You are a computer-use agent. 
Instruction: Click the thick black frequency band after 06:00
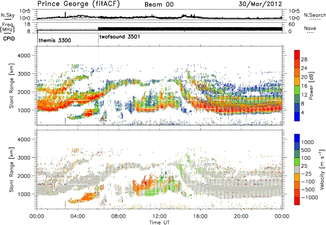click(x=190, y=29)
